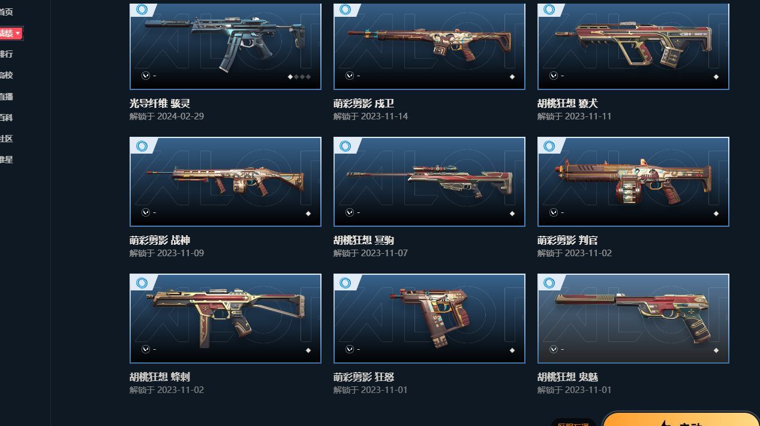Click the small round currency icon on 萌彩剪影 战神 card

(x=146, y=212)
